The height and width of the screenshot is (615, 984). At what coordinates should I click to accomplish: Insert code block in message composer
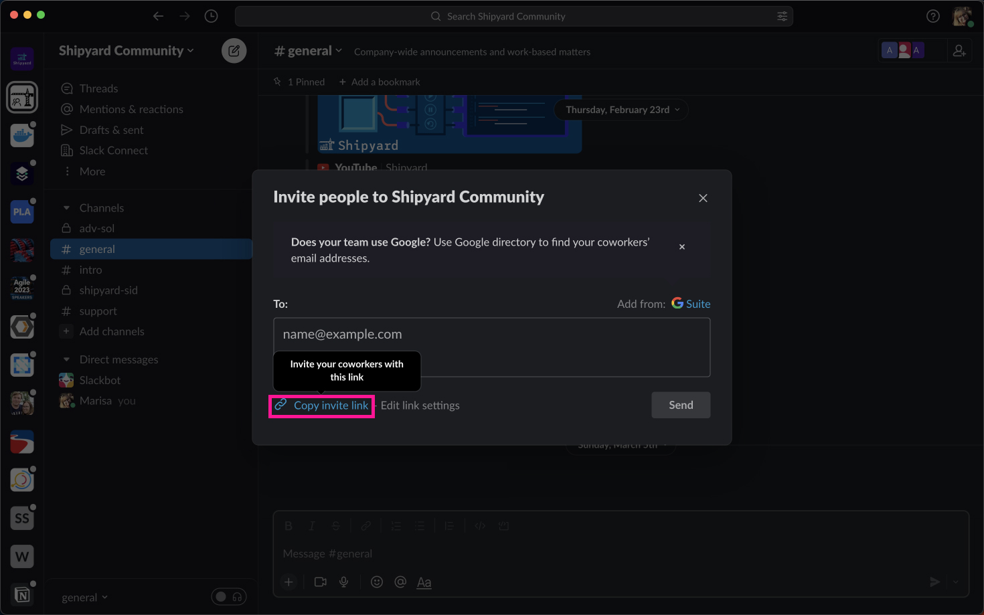(503, 526)
